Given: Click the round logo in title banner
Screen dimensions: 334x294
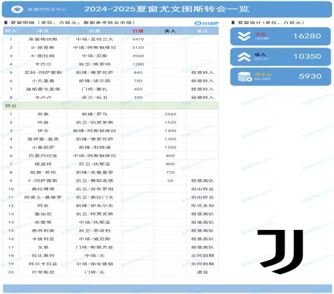Looking at the screenshot, I should [x=17, y=9].
